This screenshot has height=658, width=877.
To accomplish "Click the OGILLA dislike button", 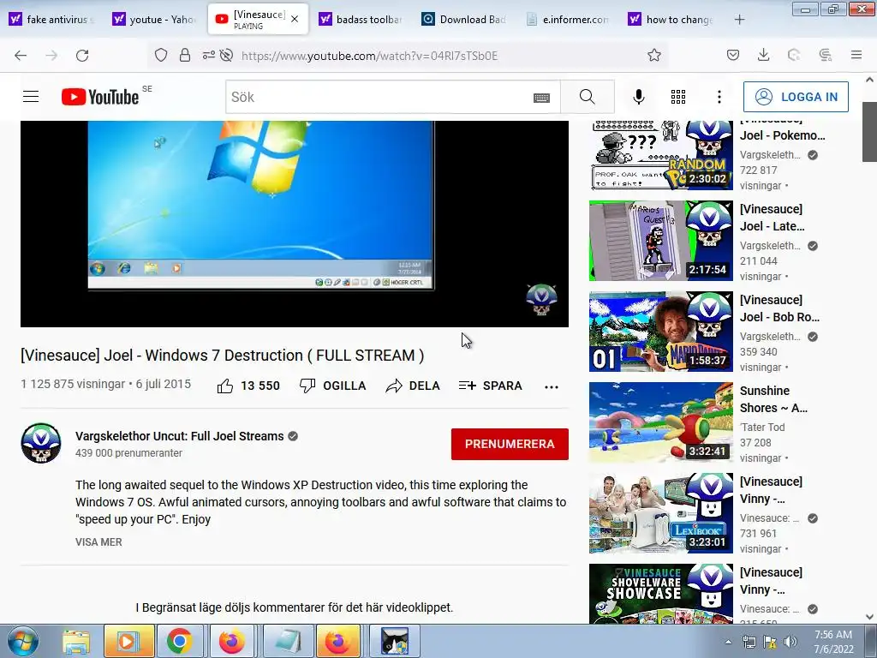I will (x=333, y=386).
